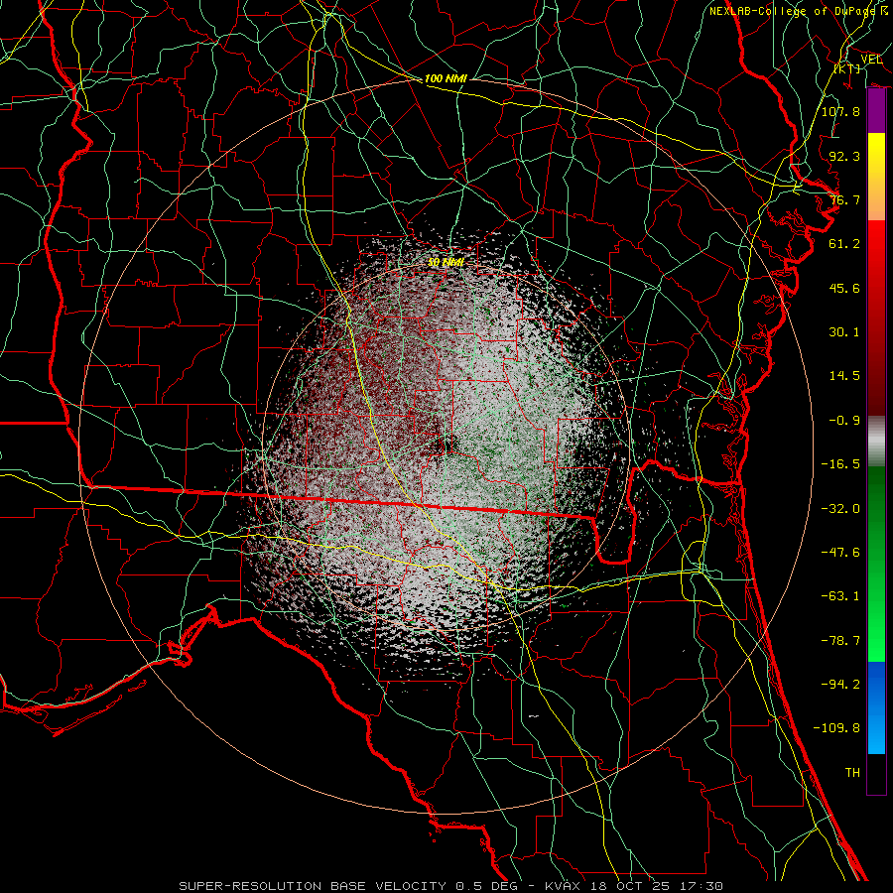
Task: Click the -32.0 velocity legend value
Action: (840, 509)
